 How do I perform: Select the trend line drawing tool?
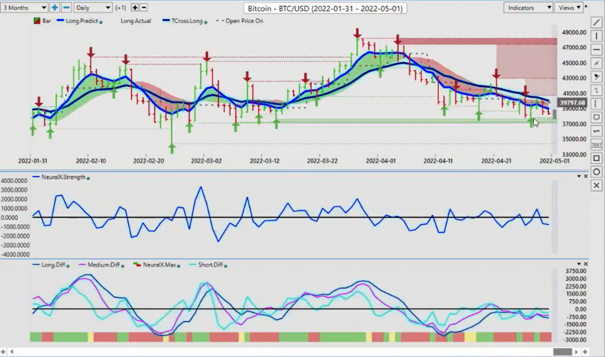click(596, 22)
